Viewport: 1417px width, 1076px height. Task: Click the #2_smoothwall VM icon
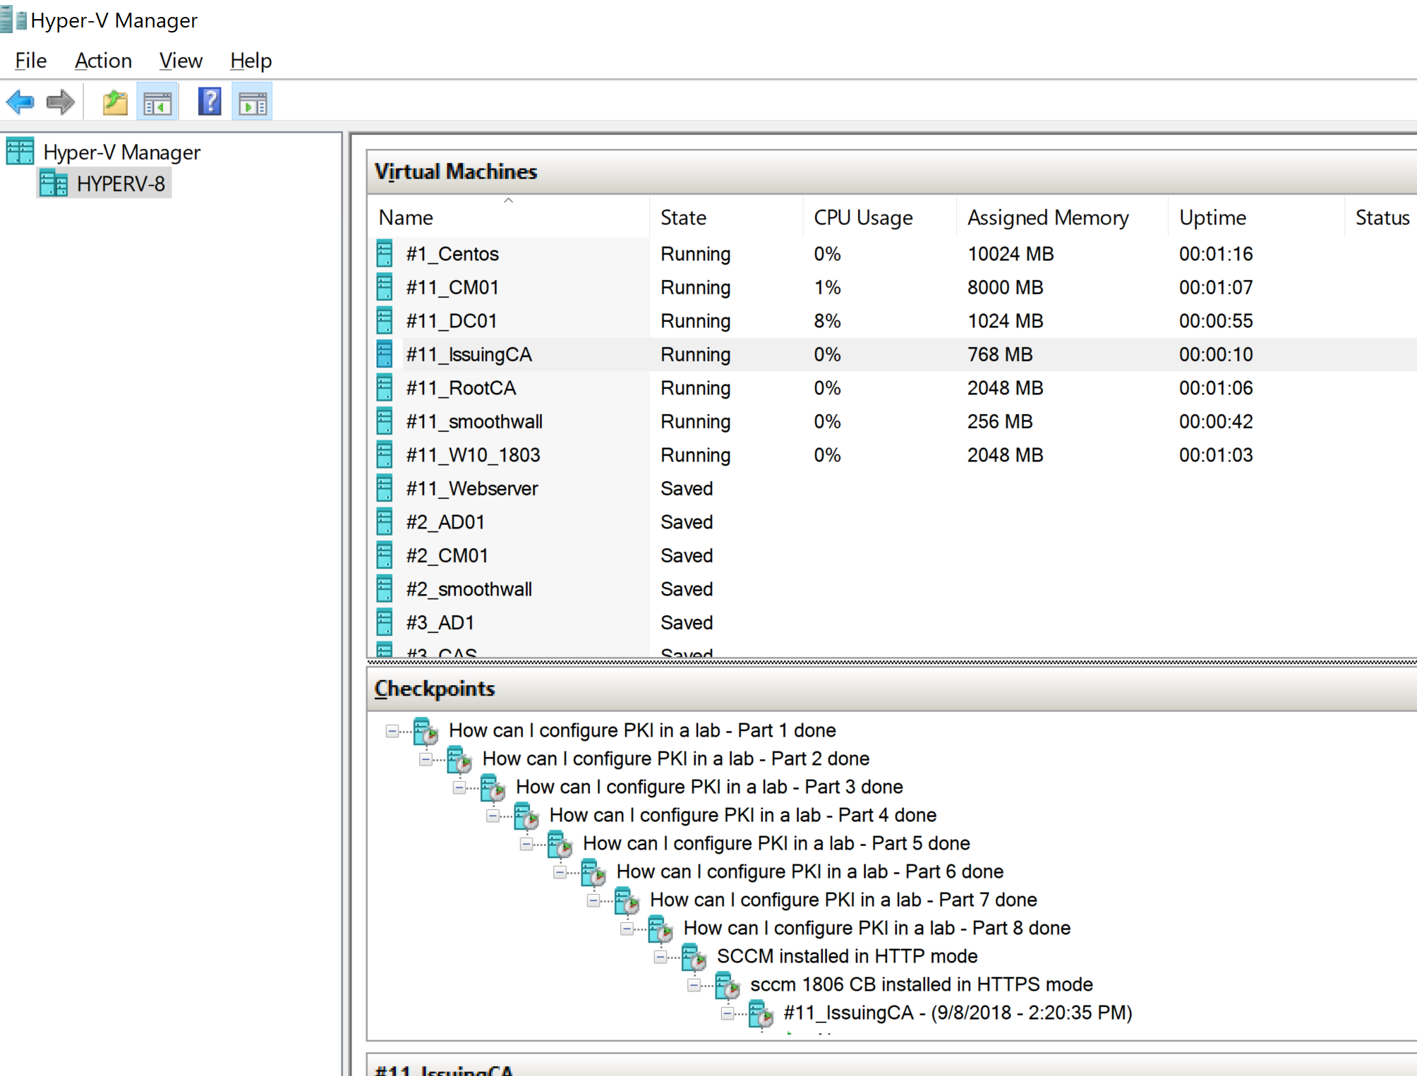pos(385,588)
